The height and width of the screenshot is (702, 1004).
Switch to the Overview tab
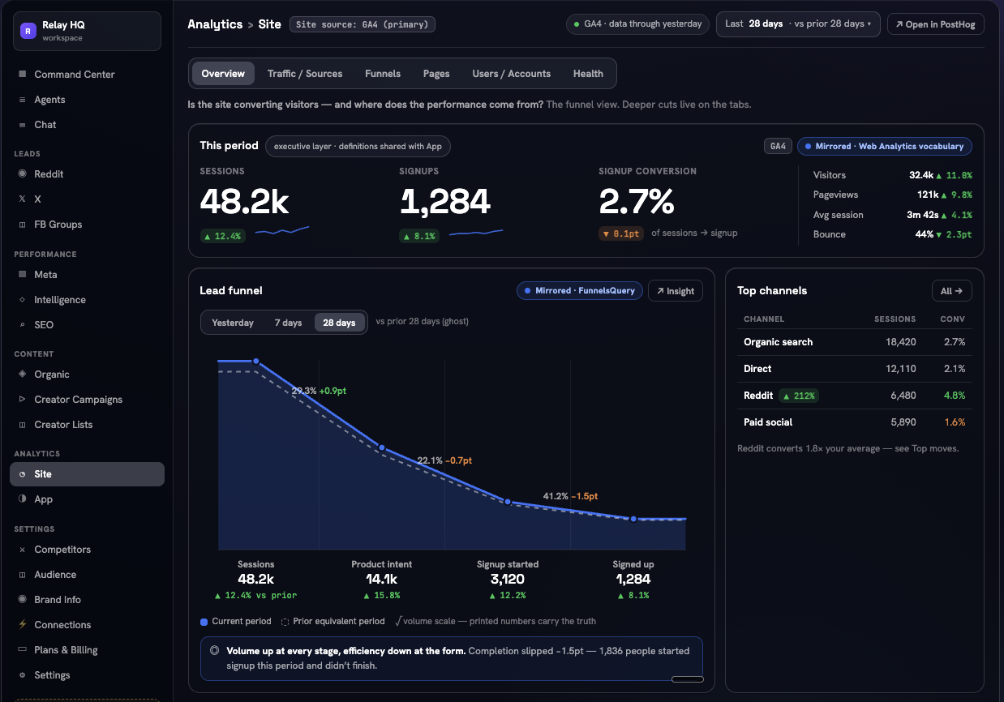(223, 74)
